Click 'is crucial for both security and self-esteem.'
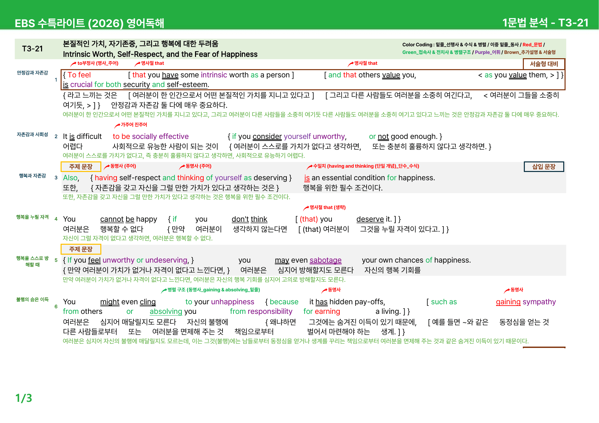599x423 pixels. coord(136,85)
